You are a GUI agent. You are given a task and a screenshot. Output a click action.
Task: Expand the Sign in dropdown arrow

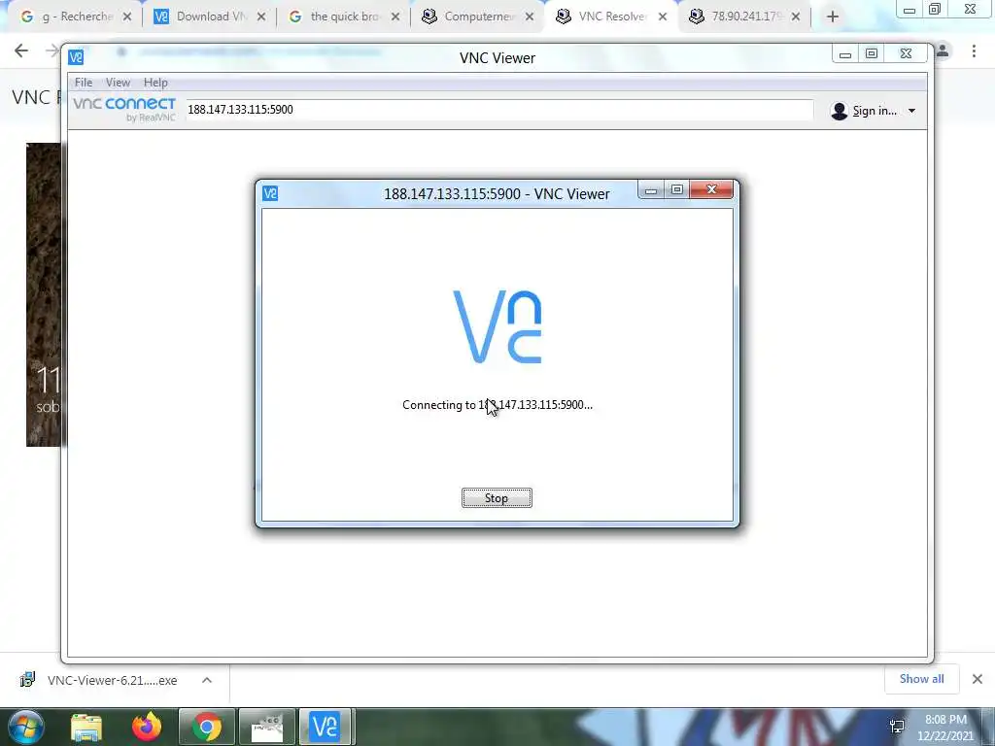click(x=911, y=111)
